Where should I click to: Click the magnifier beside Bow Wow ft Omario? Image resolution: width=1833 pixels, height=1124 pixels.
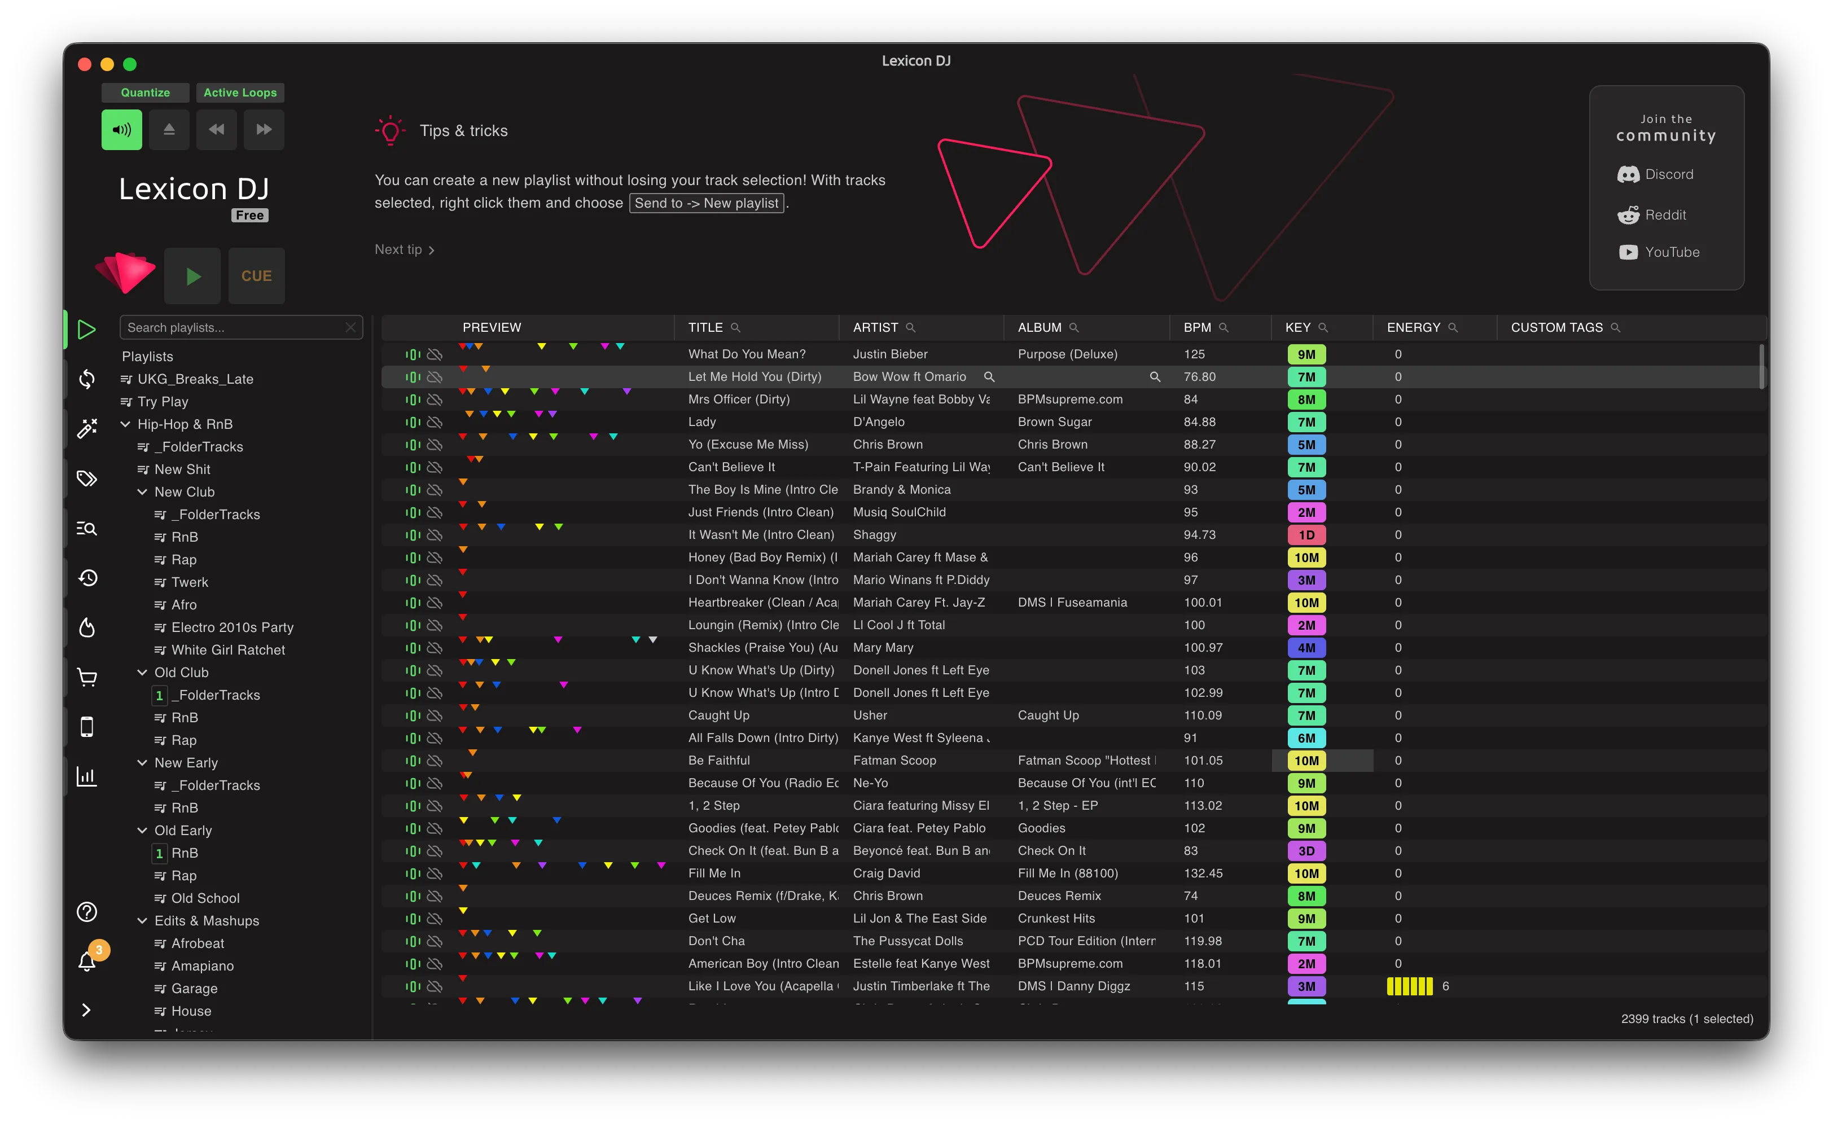(x=989, y=377)
